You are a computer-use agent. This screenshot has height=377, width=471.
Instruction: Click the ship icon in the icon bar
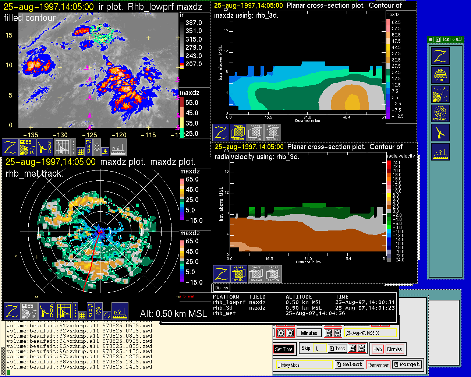pos(440,152)
